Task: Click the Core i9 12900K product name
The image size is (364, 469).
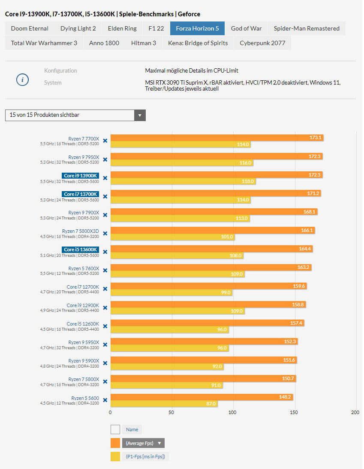Action: click(x=83, y=305)
